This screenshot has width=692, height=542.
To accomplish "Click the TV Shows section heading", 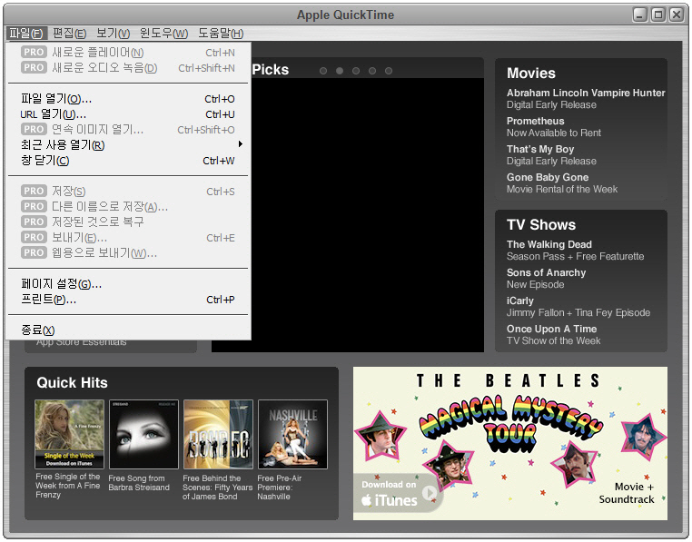I will tap(541, 224).
